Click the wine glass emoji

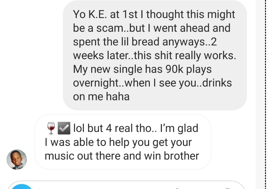[x=51, y=128]
